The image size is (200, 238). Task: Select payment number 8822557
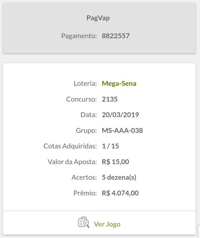coord(116,36)
